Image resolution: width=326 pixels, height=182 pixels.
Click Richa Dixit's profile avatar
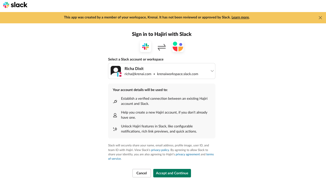point(116,71)
